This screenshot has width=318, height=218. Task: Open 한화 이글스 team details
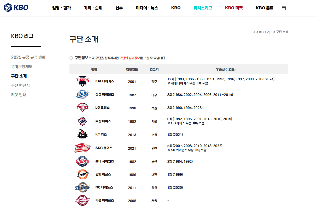(x=103, y=174)
